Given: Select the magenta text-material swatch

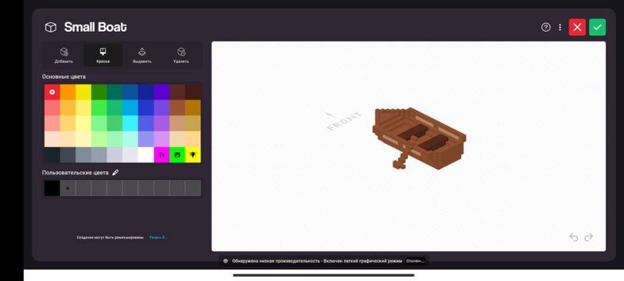Looking at the screenshot, I should (x=161, y=155).
